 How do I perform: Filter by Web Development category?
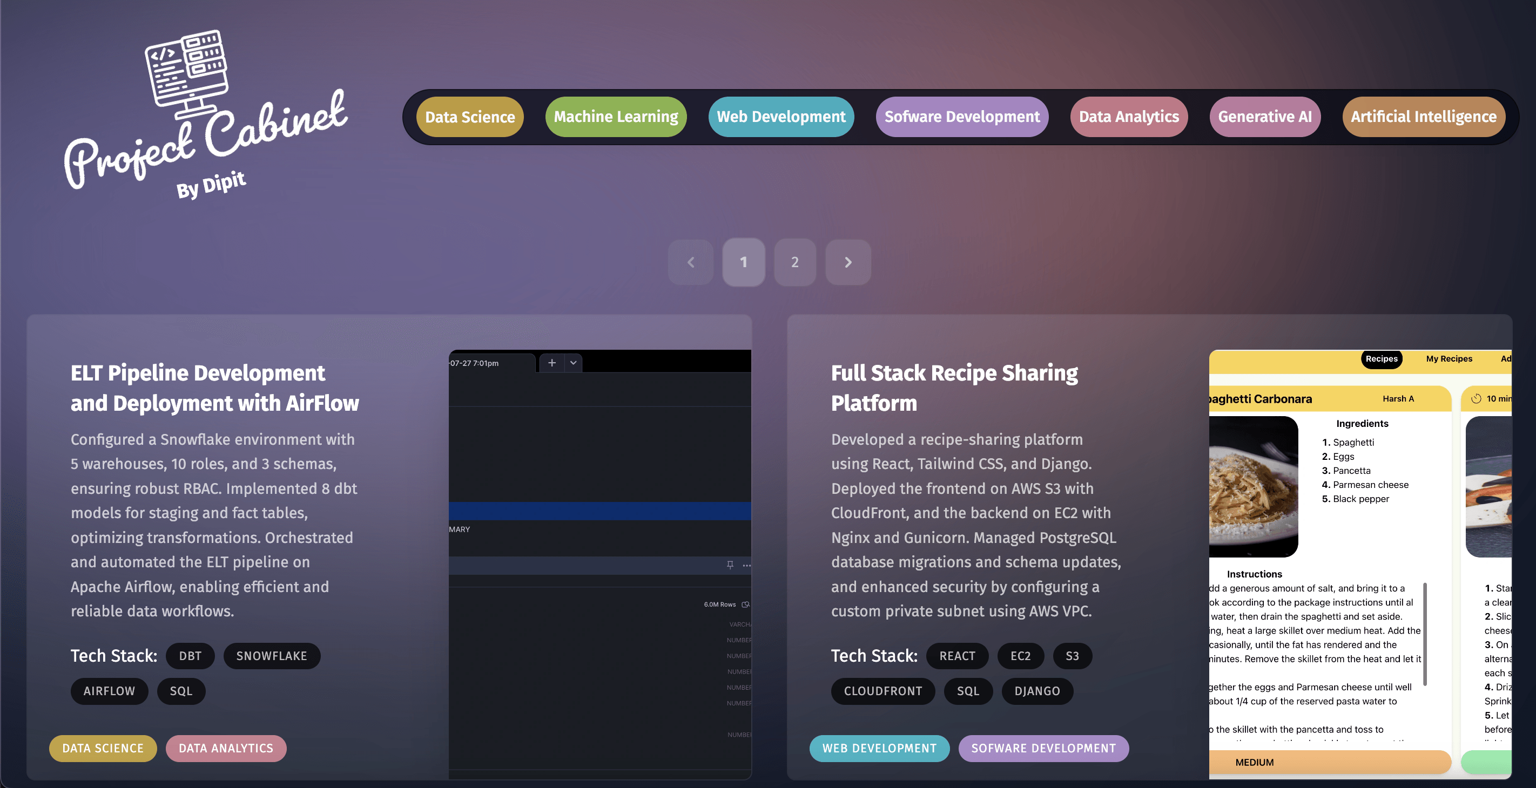pyautogui.click(x=781, y=117)
